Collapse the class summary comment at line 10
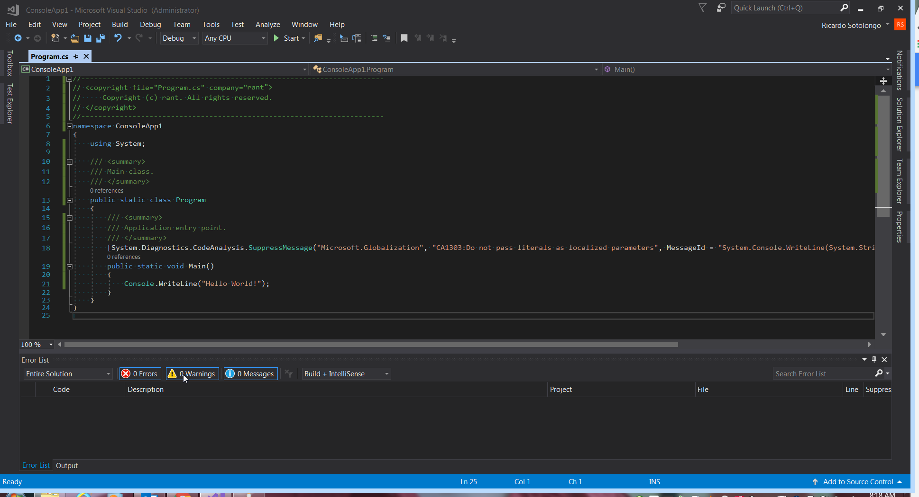Screen dimensions: 919x497 click(x=69, y=162)
